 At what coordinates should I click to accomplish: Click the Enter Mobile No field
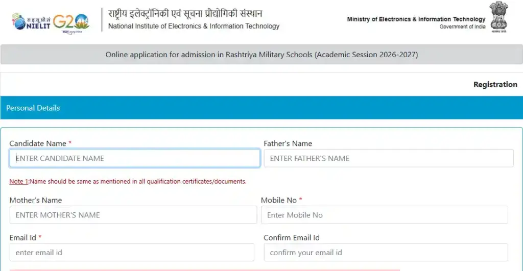coord(385,215)
